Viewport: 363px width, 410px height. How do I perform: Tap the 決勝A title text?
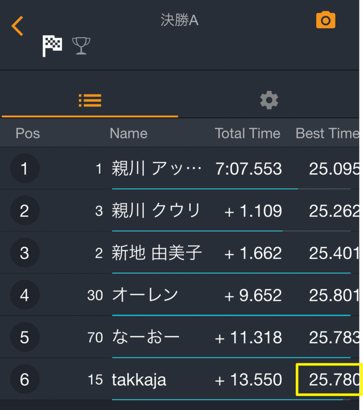coord(180,21)
